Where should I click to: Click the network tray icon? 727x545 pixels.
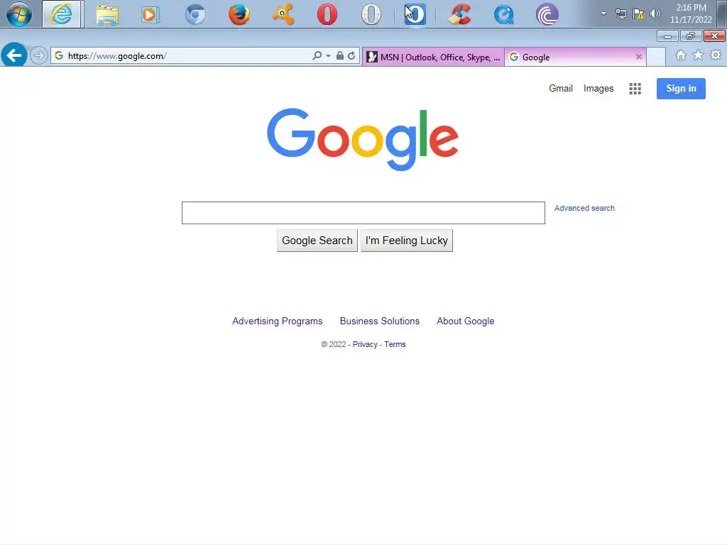pyautogui.click(x=621, y=13)
